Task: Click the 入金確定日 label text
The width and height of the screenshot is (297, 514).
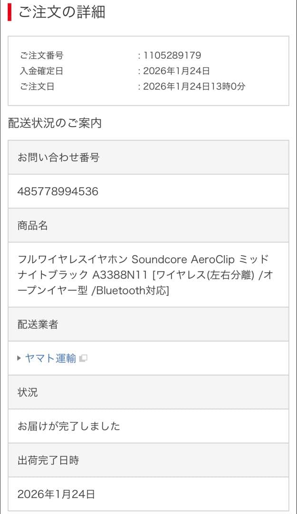Action: click(38, 70)
